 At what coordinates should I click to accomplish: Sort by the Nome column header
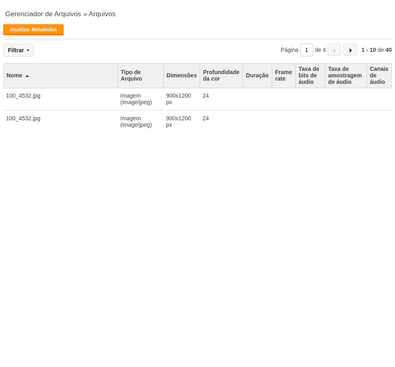[60, 76]
